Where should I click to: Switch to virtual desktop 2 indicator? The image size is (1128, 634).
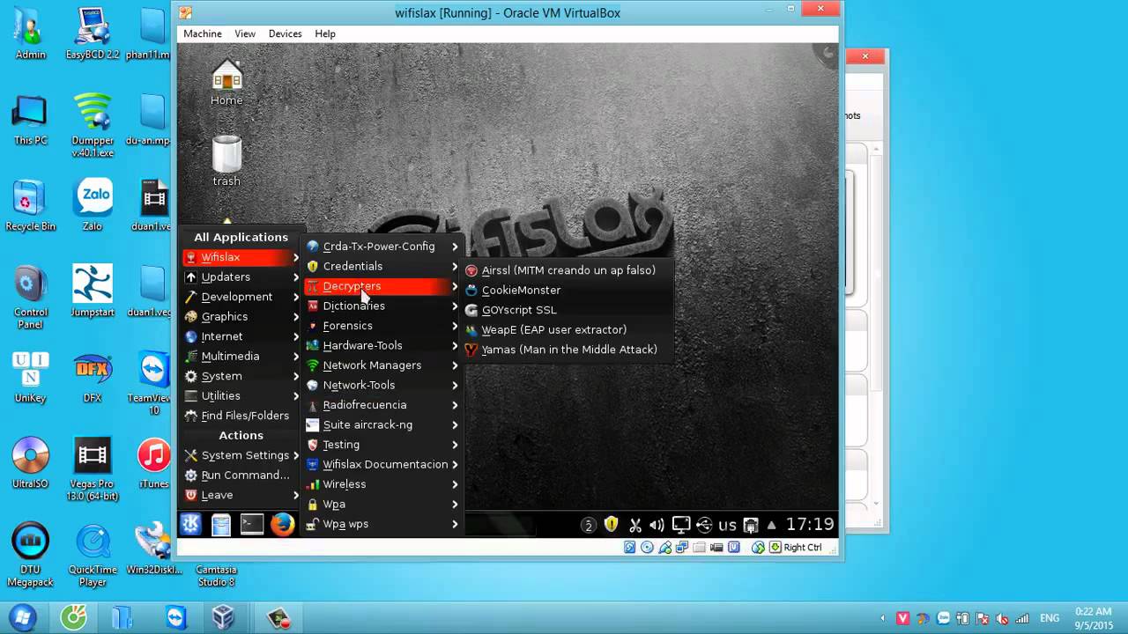click(x=589, y=525)
